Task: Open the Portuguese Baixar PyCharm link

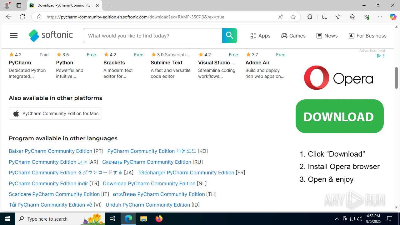Action: 50,151
